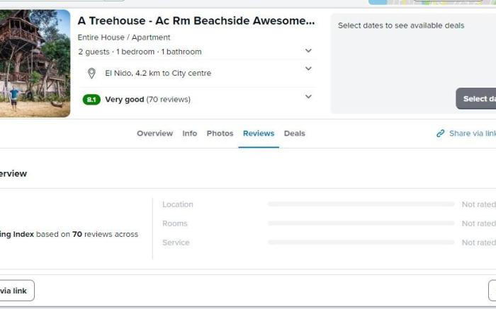The width and height of the screenshot is (496, 309).
Task: Click the location pin icon
Action: [91, 74]
